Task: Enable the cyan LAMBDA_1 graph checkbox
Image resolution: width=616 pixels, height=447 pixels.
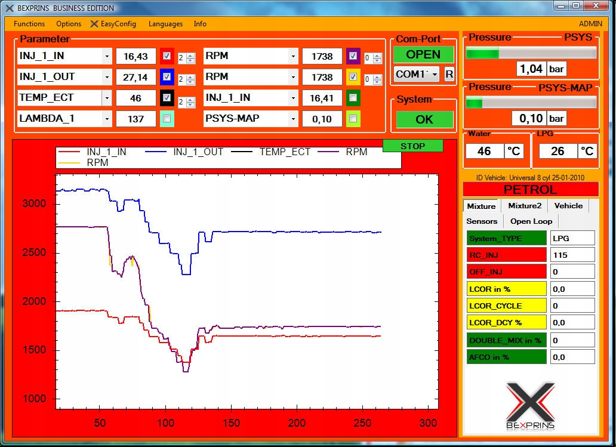Action: click(167, 119)
